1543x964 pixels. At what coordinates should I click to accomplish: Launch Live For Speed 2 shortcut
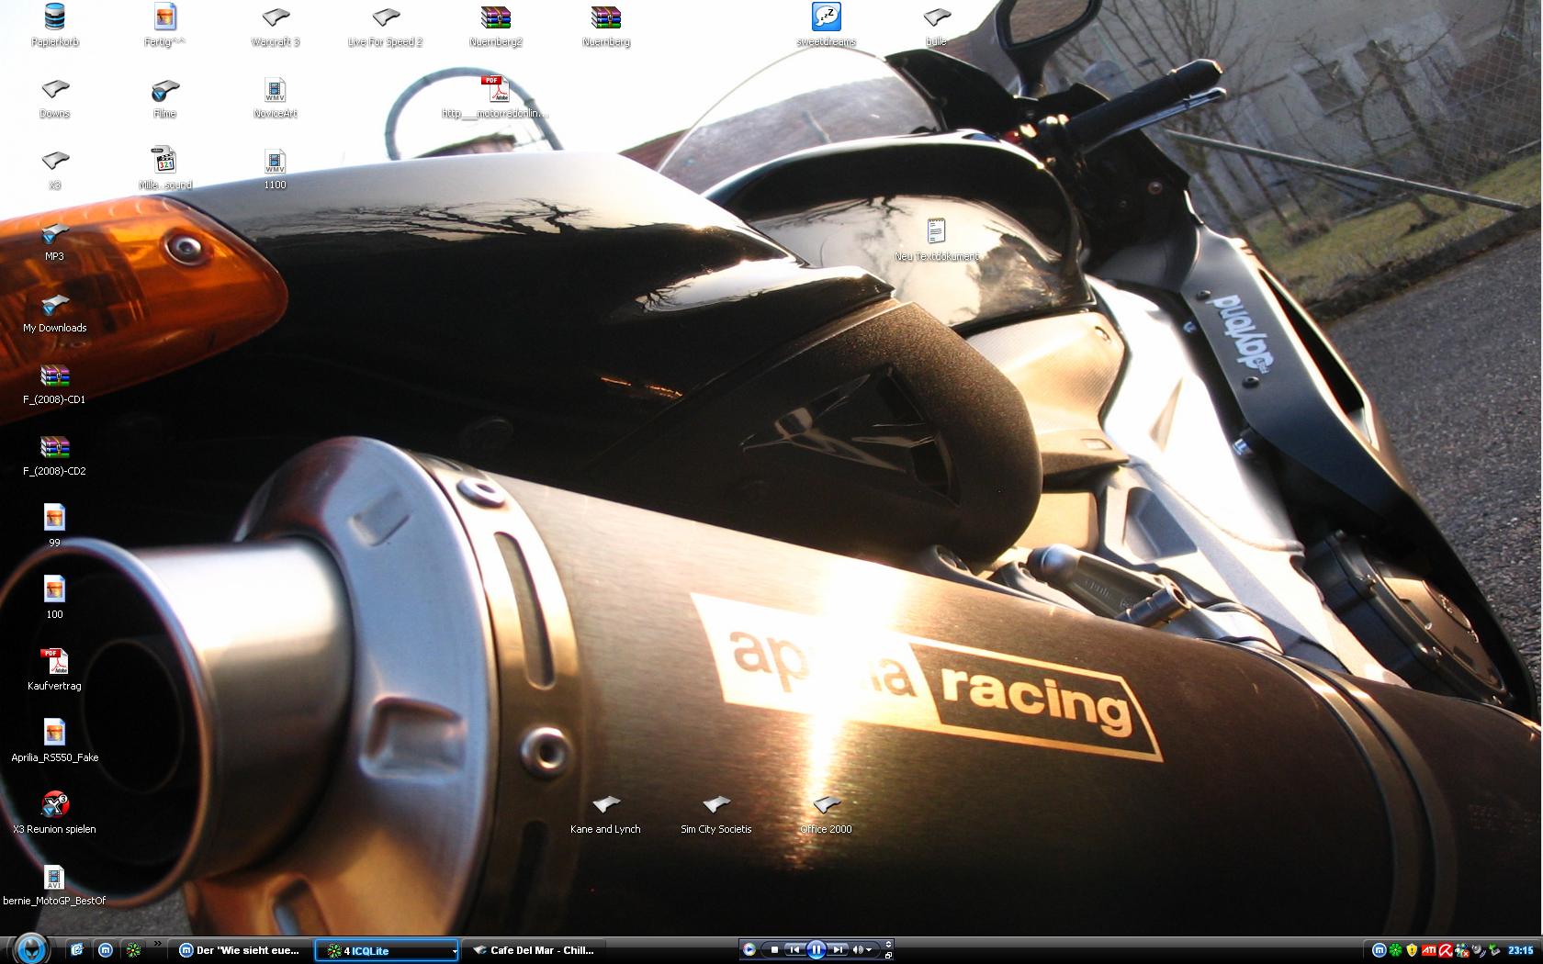(385, 26)
